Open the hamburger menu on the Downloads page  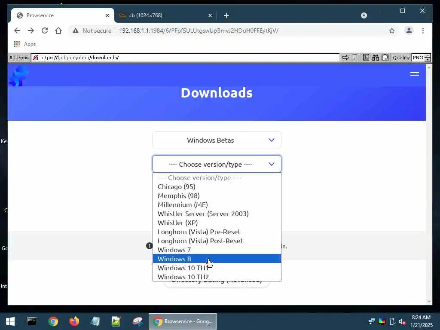coord(415,74)
